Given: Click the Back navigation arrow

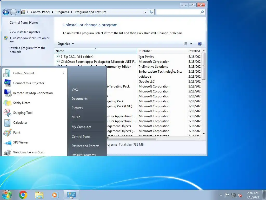Looking at the screenshot, I should [x=6, y=12].
